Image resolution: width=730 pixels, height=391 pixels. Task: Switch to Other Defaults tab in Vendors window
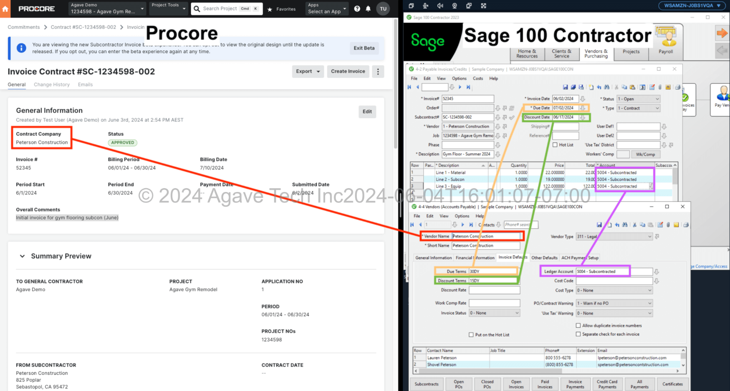tap(544, 258)
